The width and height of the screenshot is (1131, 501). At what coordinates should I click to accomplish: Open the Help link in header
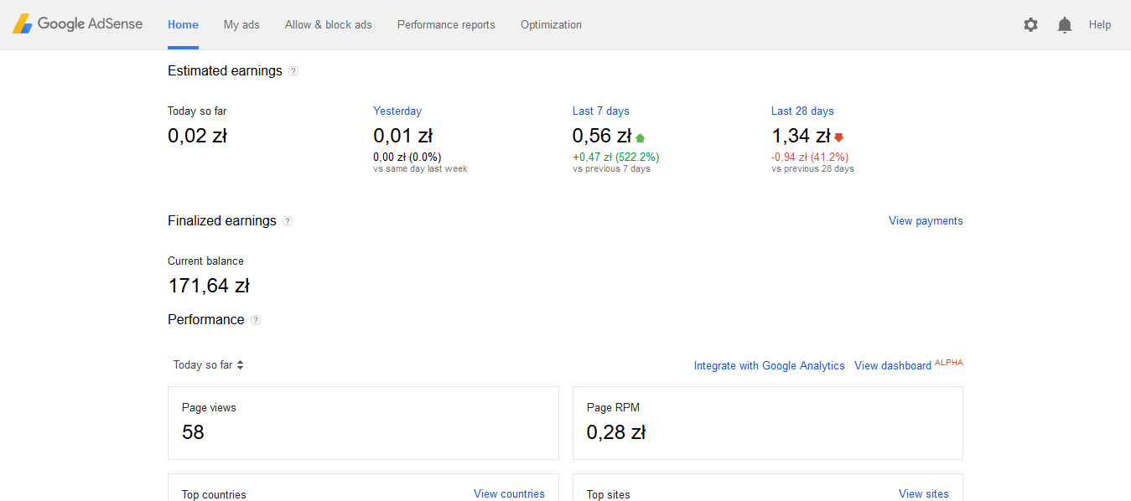pos(1100,25)
